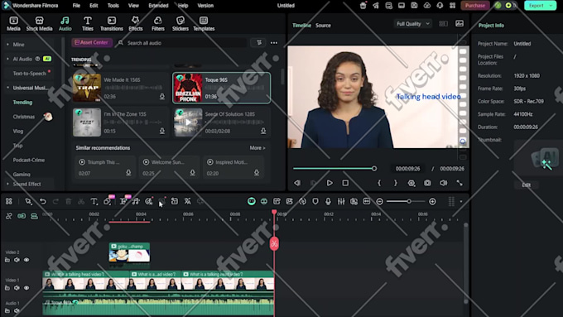
Task: Click the More link in recommendations
Action: coord(257,148)
